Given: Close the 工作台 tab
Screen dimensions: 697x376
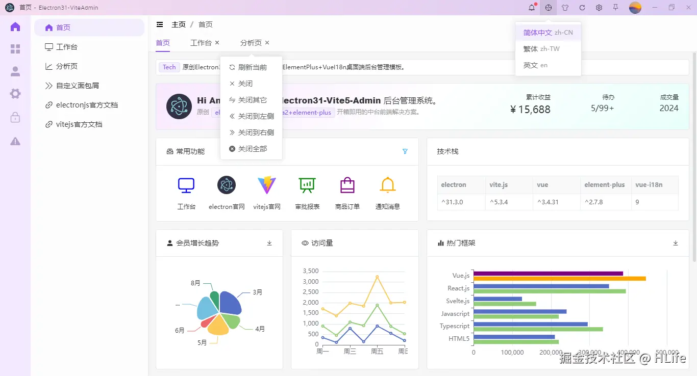Looking at the screenshot, I should point(217,43).
